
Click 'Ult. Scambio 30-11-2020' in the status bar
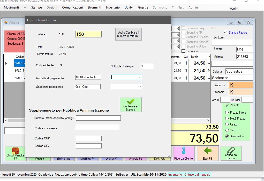[148, 175]
